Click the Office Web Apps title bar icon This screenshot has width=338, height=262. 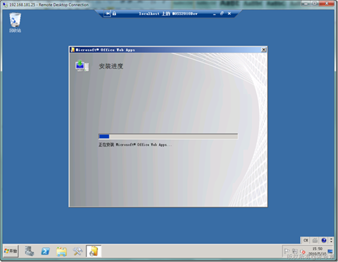pos(73,50)
